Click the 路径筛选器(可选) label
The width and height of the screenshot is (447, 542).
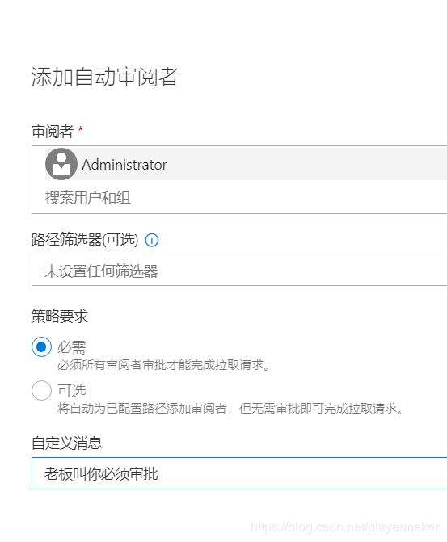coord(85,240)
